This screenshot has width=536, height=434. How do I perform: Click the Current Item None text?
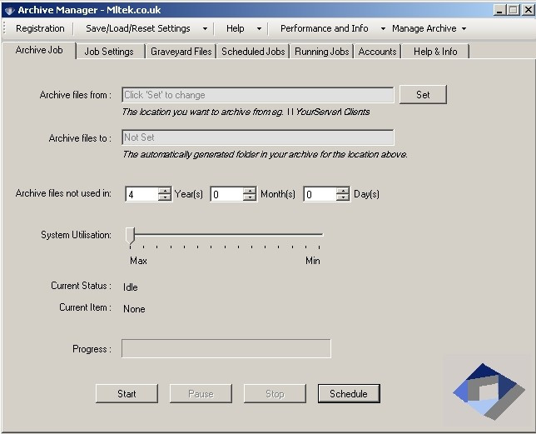134,309
